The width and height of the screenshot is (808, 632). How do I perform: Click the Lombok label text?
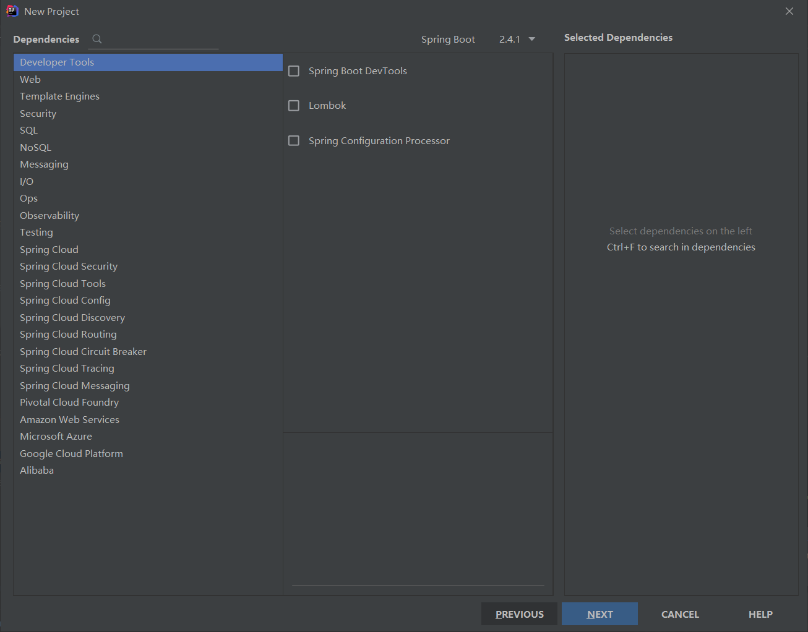click(x=327, y=106)
